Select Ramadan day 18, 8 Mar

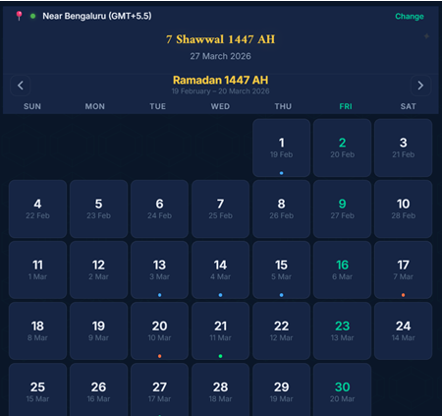tap(37, 330)
